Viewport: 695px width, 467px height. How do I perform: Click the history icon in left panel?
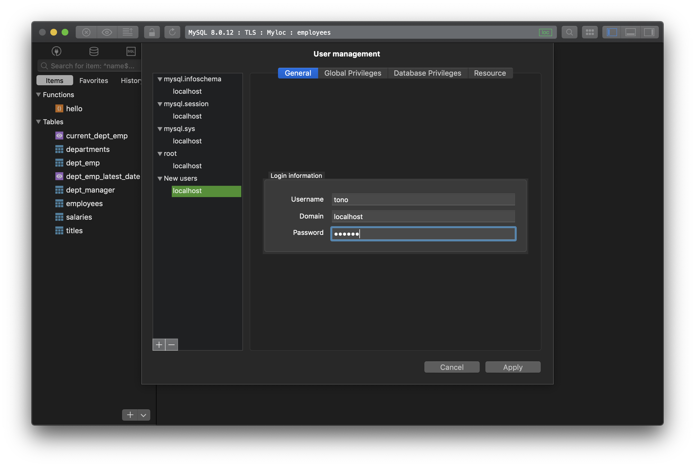[132, 80]
